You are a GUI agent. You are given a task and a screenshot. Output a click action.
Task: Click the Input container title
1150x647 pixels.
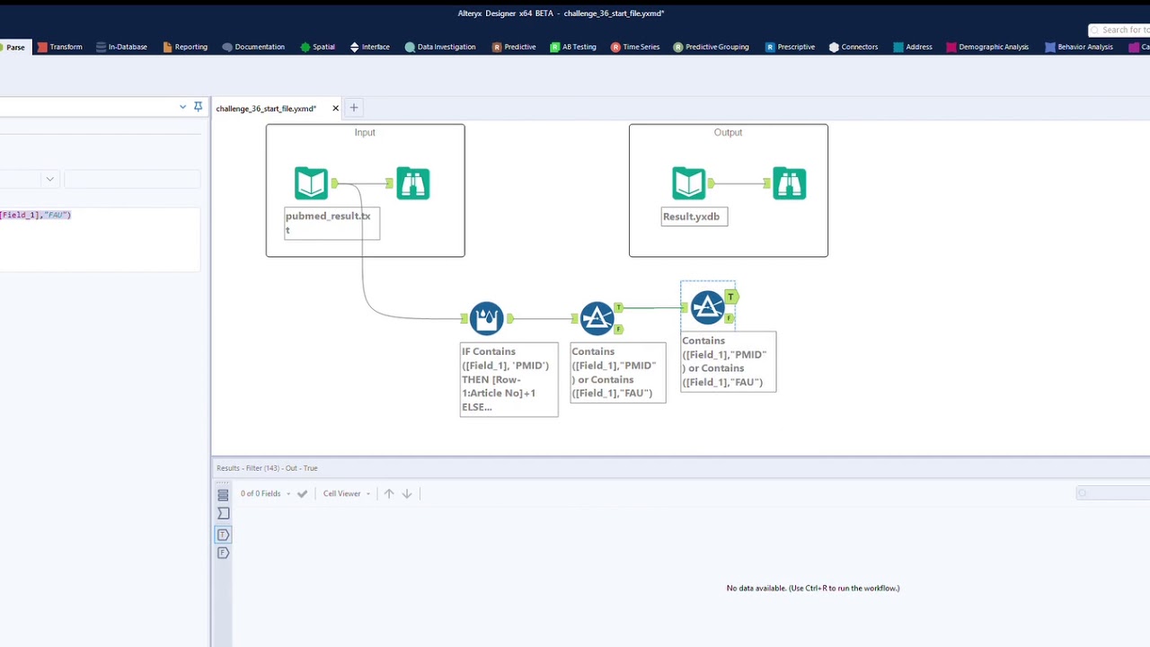pyautogui.click(x=365, y=132)
